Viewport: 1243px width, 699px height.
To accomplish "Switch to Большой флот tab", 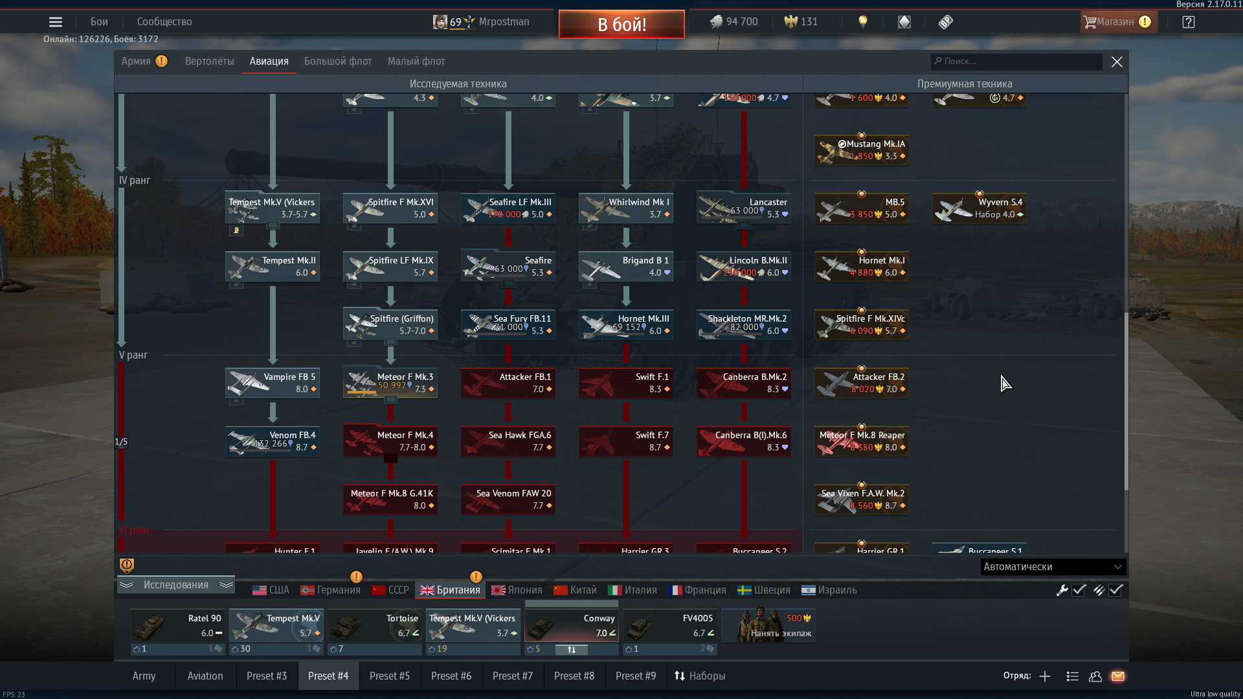I will coord(338,61).
